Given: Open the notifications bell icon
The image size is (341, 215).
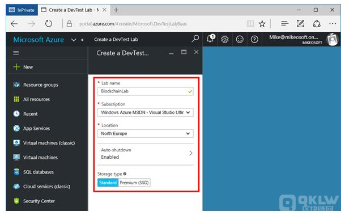Looking at the screenshot, I should 211,39.
